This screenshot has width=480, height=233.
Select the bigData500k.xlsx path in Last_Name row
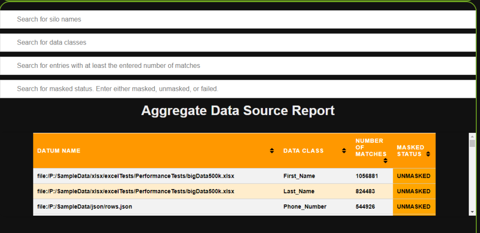point(135,191)
